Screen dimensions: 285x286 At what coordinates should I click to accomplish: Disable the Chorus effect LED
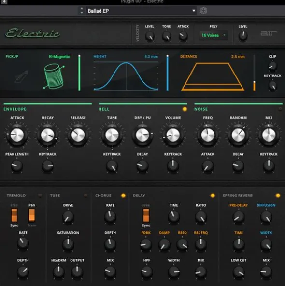pos(123,196)
